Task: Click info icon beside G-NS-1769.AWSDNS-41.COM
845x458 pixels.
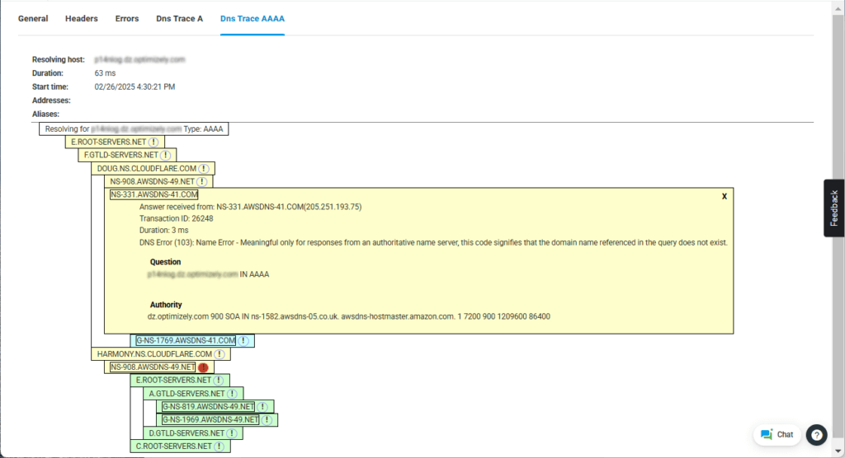Action: coord(243,340)
